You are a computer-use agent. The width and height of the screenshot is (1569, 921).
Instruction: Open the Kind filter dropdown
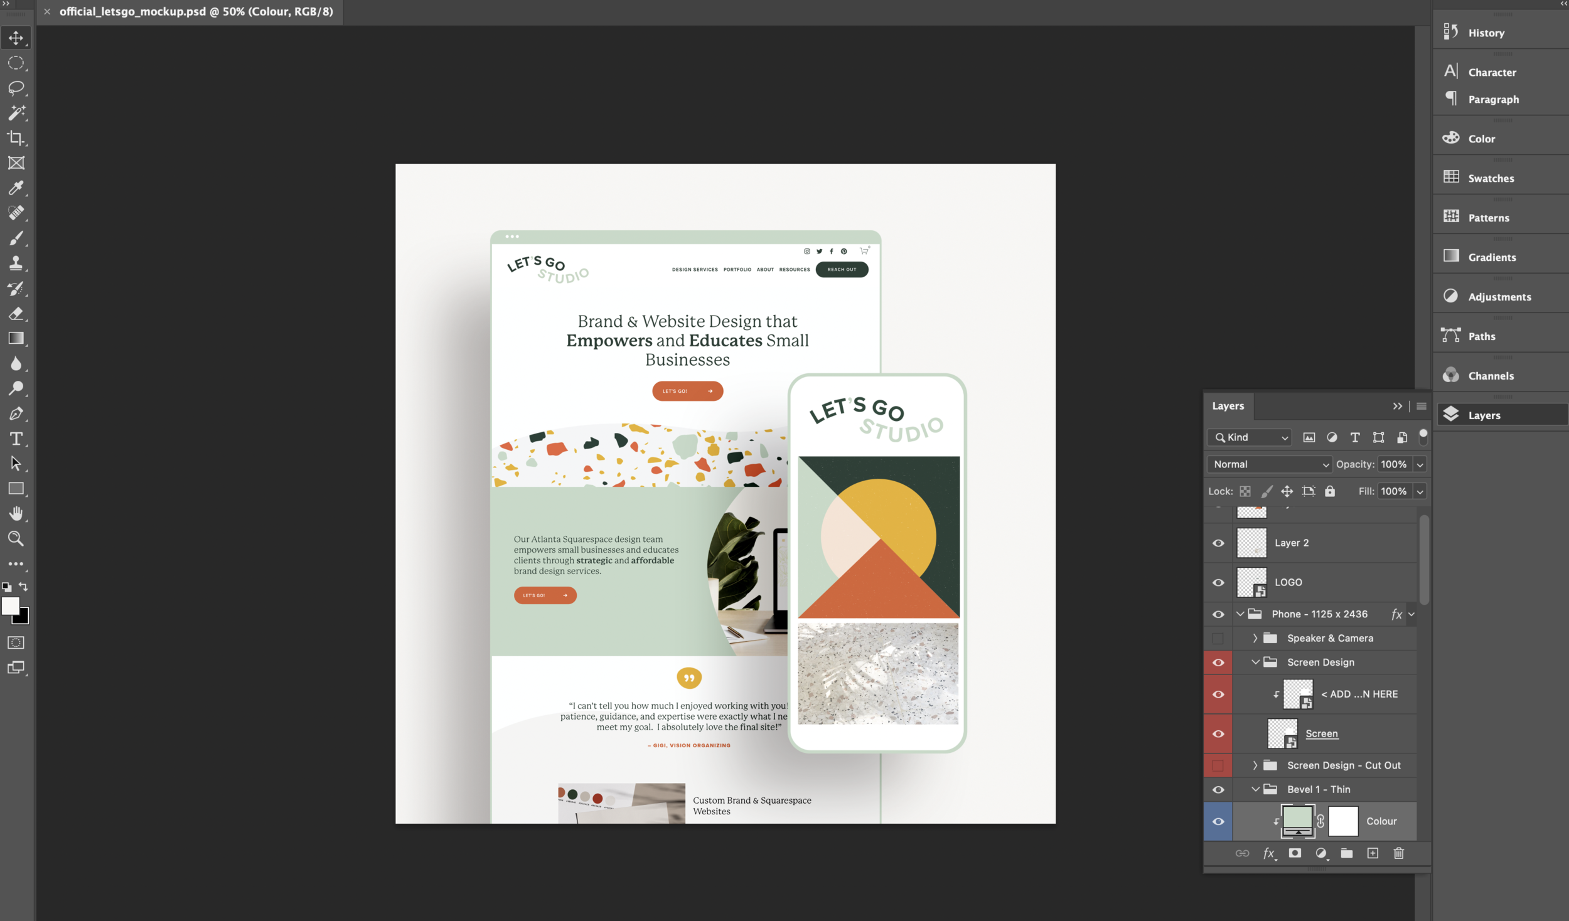[1250, 437]
